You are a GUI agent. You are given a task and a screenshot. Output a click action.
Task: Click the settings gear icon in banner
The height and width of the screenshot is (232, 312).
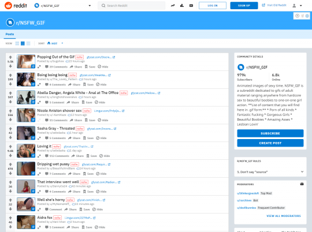(x=307, y=16)
